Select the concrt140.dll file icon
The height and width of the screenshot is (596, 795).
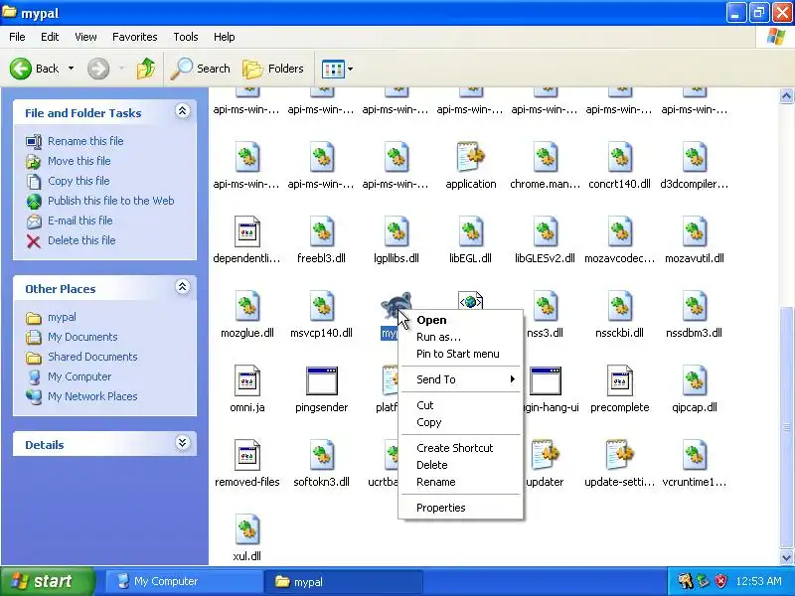619,158
